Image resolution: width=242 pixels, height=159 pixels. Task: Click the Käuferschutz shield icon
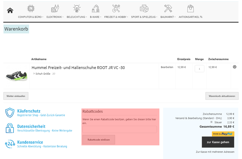10,112
